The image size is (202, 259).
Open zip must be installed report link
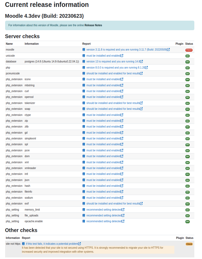coord(103,121)
